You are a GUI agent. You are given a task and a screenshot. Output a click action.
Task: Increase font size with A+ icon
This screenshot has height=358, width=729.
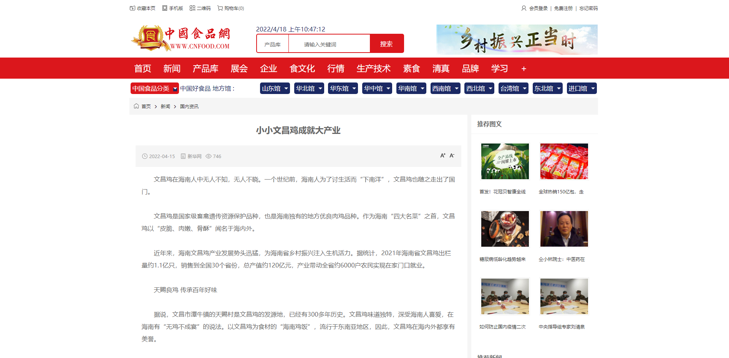pyautogui.click(x=442, y=155)
